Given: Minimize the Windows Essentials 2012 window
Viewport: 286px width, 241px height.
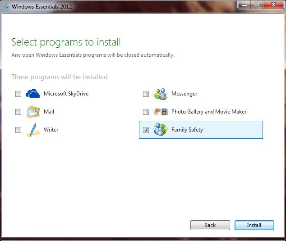Looking at the screenshot, I should [x=244, y=5].
